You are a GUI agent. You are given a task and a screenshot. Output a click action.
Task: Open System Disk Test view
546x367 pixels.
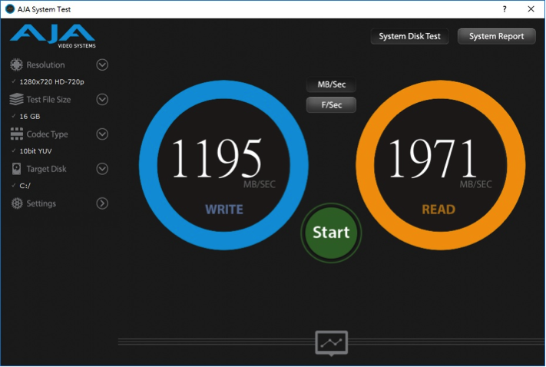click(x=409, y=36)
